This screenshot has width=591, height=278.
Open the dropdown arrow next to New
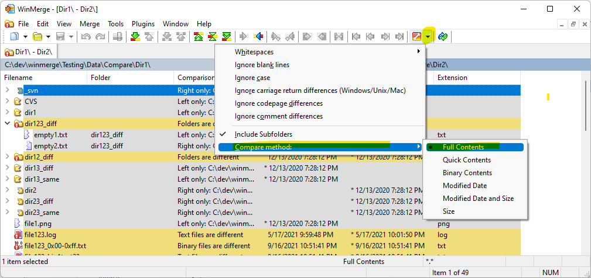tap(25, 37)
